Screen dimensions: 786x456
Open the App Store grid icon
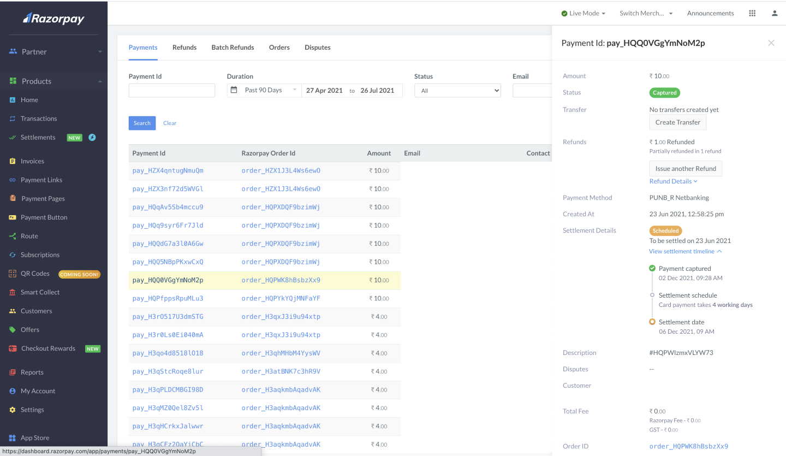tap(13, 438)
